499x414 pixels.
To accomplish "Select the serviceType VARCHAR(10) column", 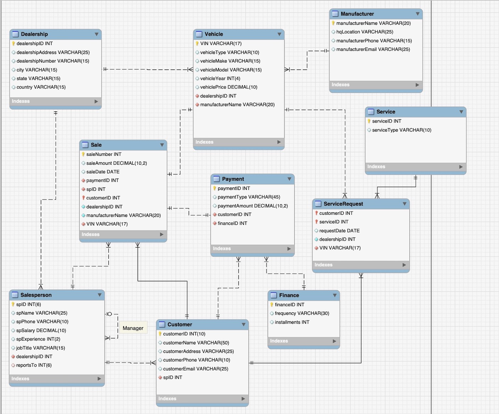I will (402, 130).
